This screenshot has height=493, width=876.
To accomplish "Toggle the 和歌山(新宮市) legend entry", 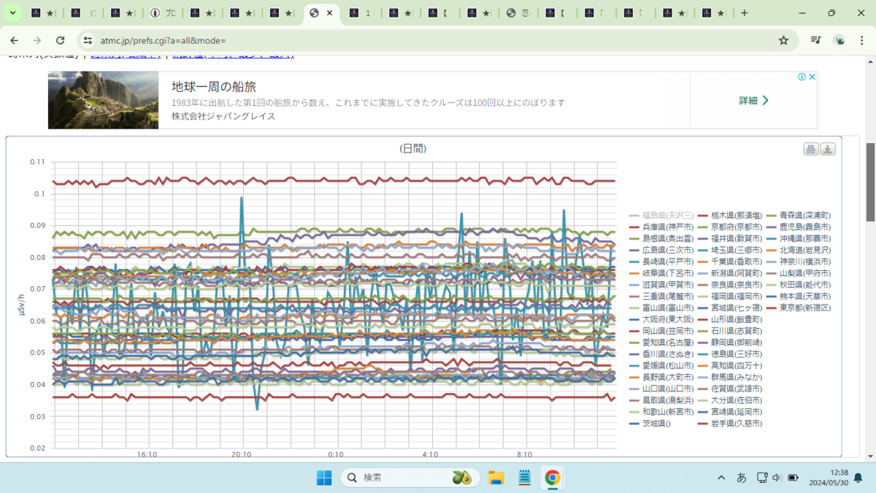I will pyautogui.click(x=661, y=412).
